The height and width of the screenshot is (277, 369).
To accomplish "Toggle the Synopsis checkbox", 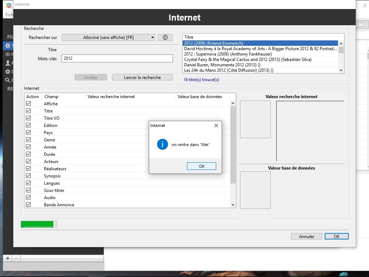I will (28, 176).
